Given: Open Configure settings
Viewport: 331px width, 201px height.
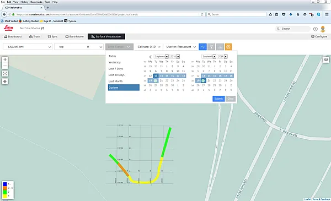Looking at the screenshot, I should (x=319, y=36).
